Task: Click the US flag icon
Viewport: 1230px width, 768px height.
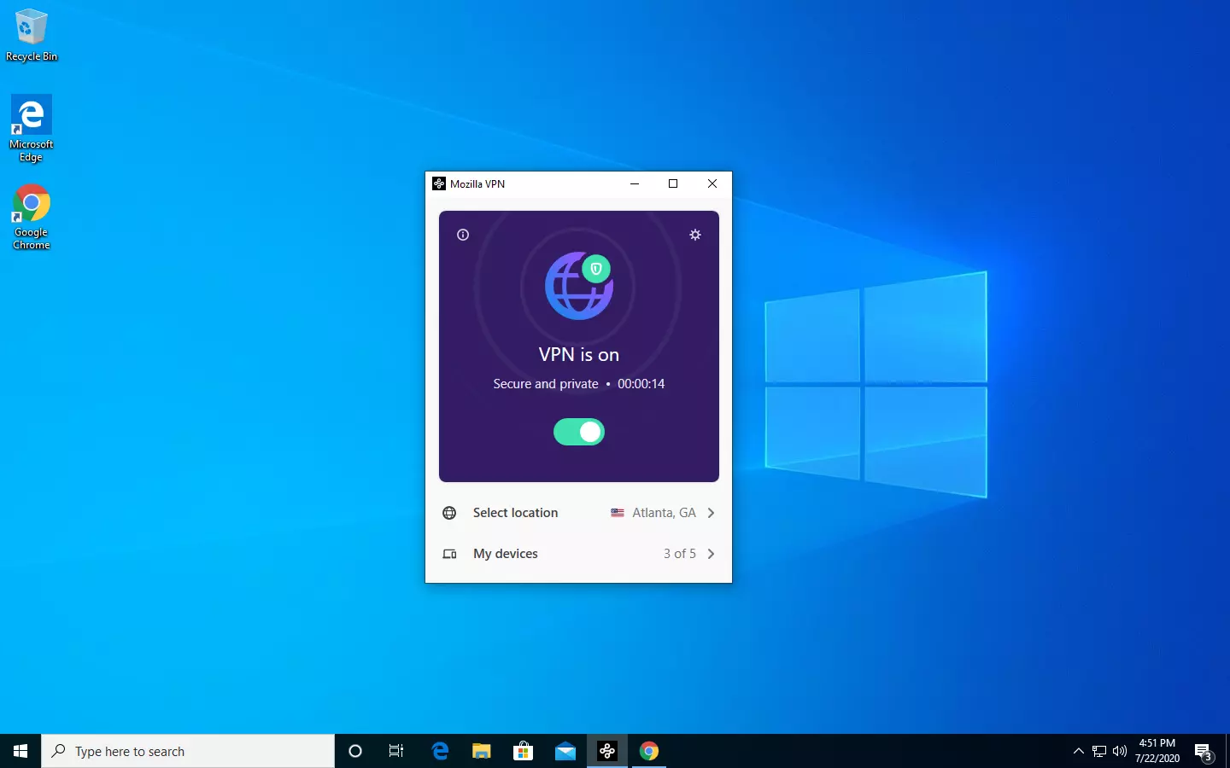Action: (618, 513)
